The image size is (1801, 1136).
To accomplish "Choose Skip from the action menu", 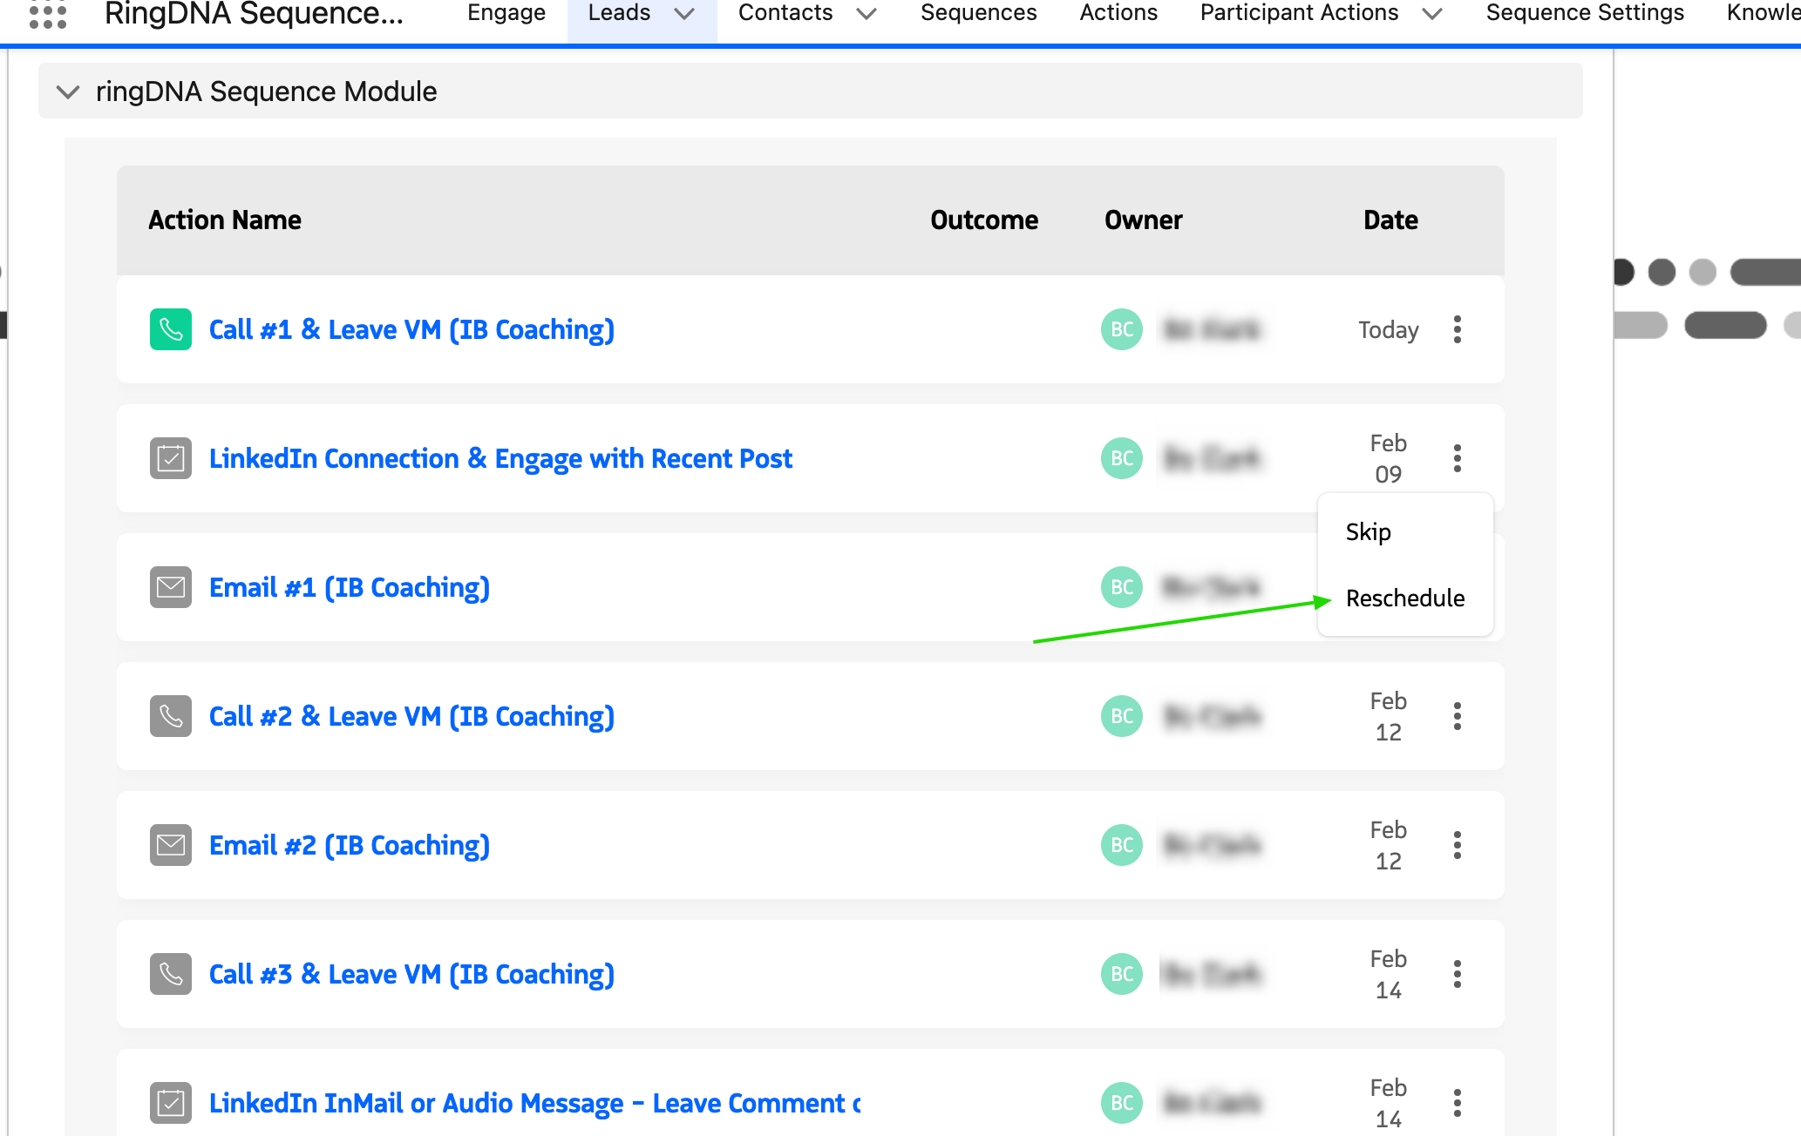I will (1369, 531).
